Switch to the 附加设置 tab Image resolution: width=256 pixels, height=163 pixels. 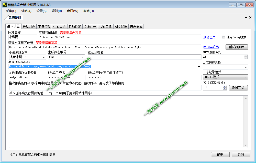tap(75, 27)
